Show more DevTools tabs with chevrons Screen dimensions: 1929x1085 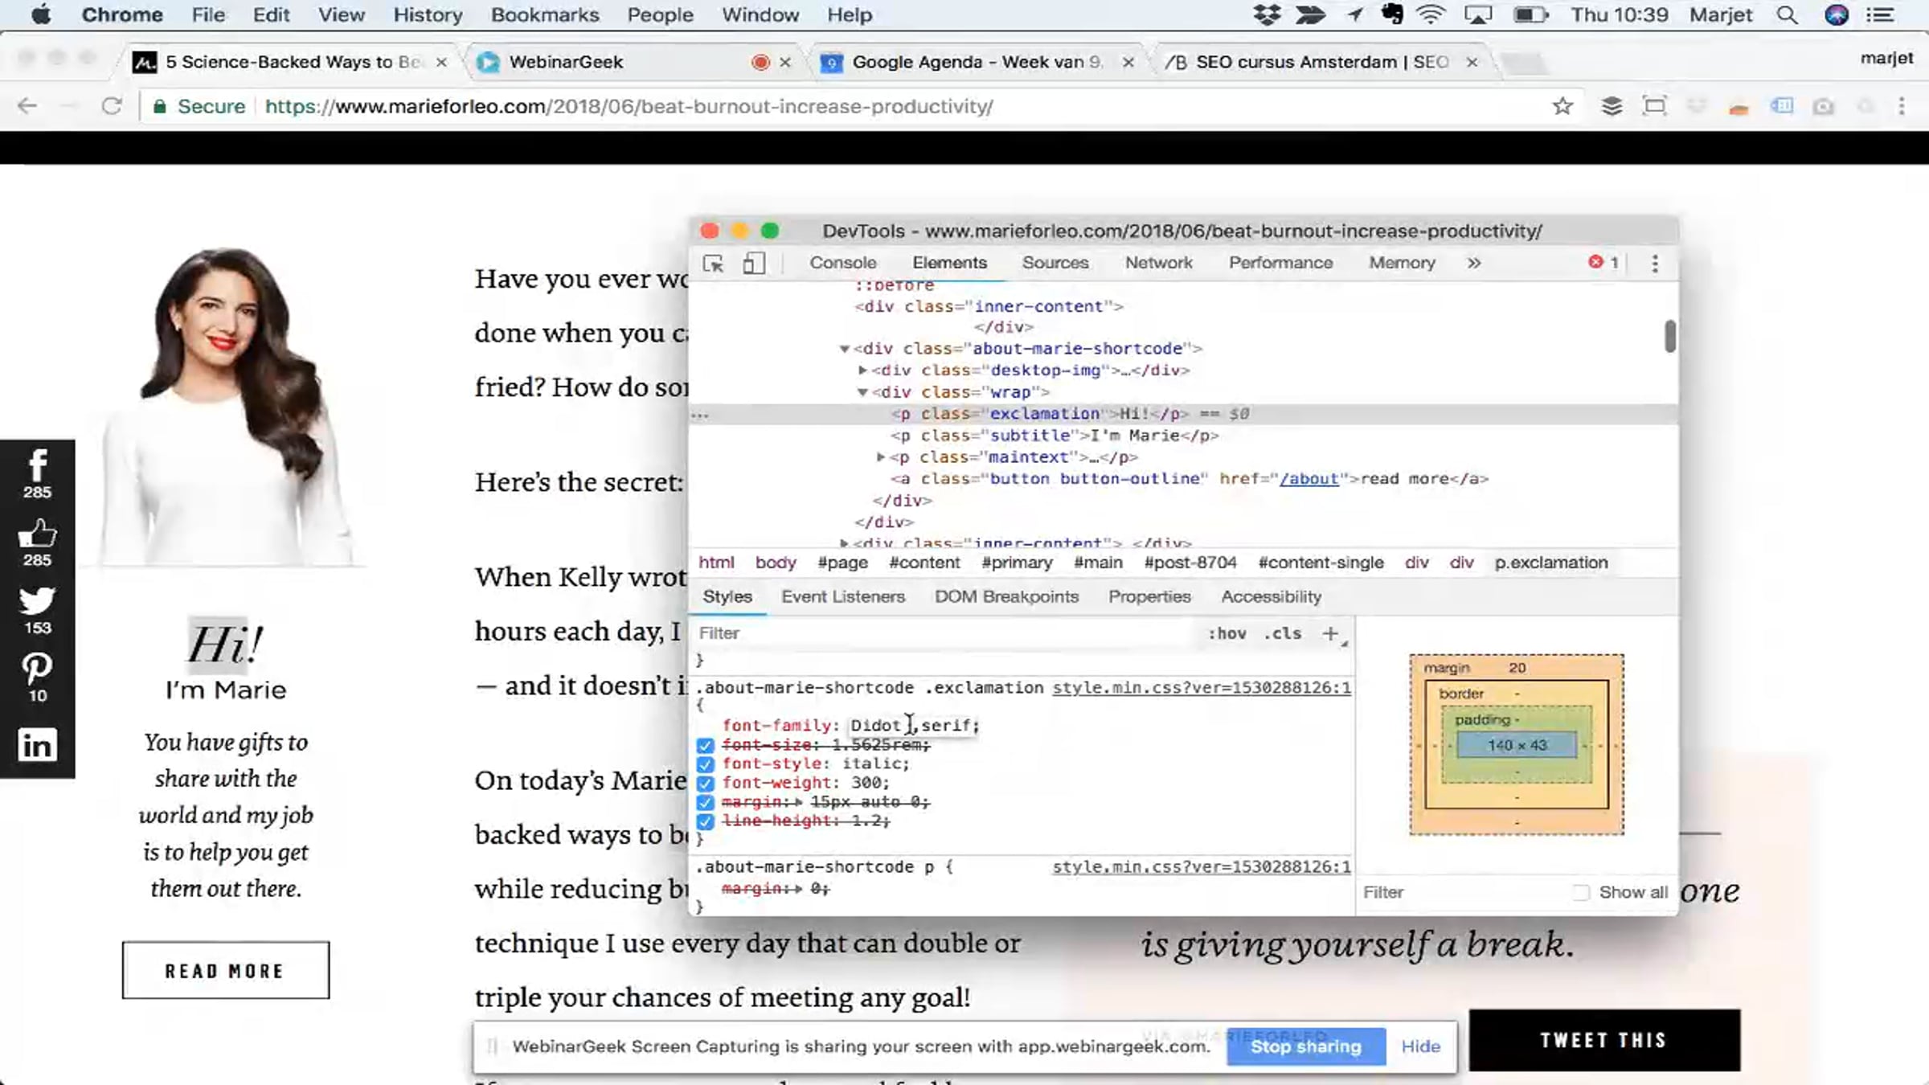[x=1473, y=263]
